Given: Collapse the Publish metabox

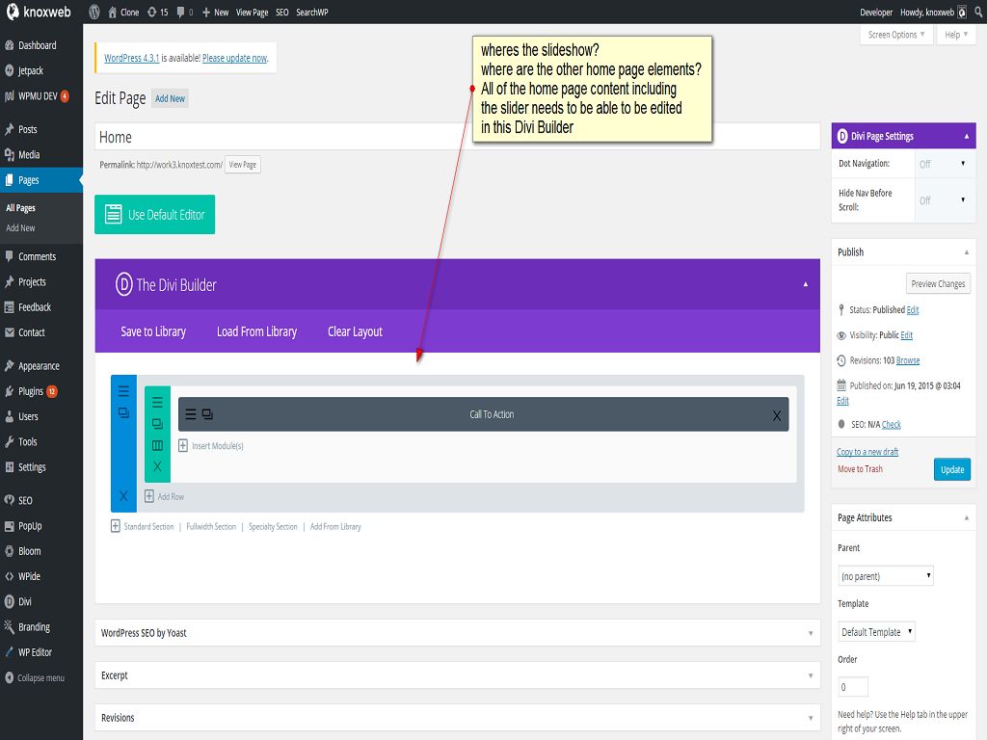Looking at the screenshot, I should click(x=966, y=252).
